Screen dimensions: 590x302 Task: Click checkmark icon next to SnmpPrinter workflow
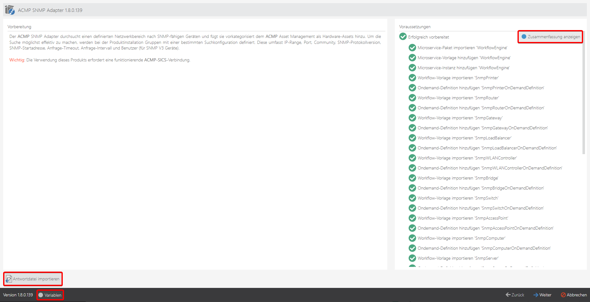(412, 78)
